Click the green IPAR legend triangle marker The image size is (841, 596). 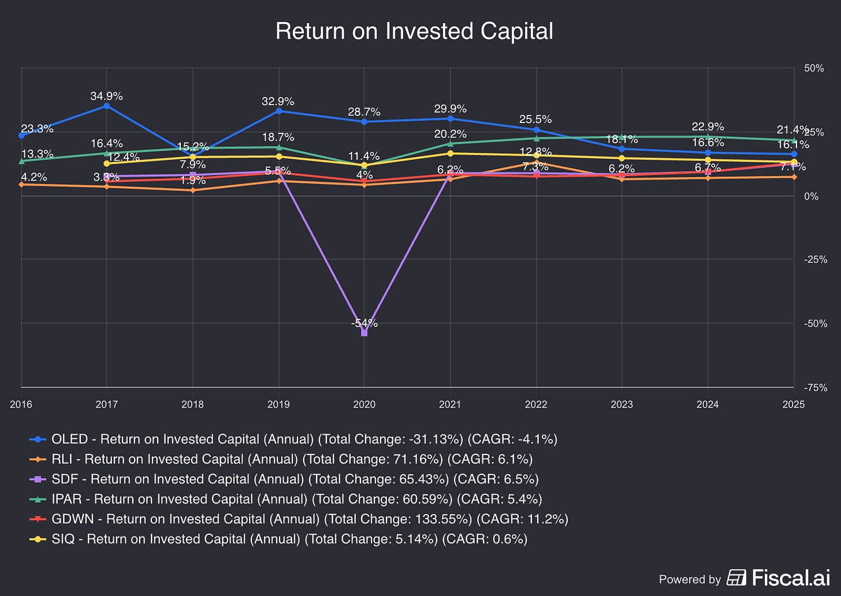[x=38, y=499]
